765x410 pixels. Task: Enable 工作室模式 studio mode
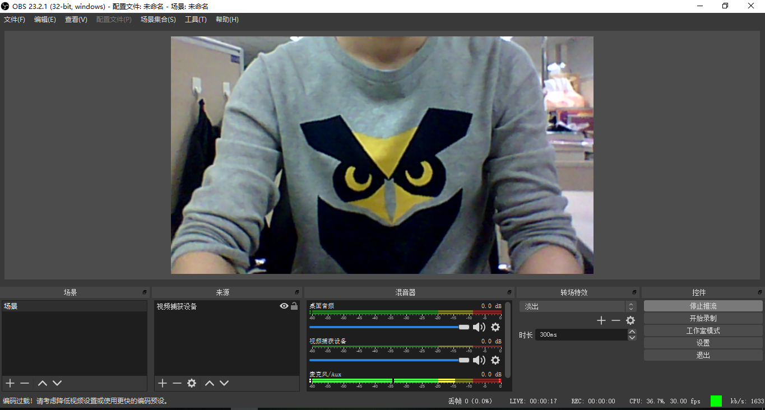pos(703,331)
